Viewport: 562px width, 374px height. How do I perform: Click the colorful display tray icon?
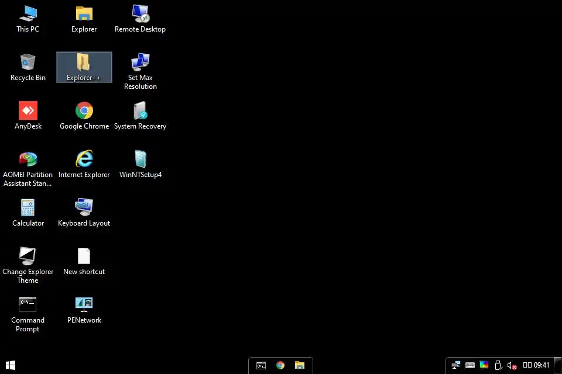click(484, 365)
